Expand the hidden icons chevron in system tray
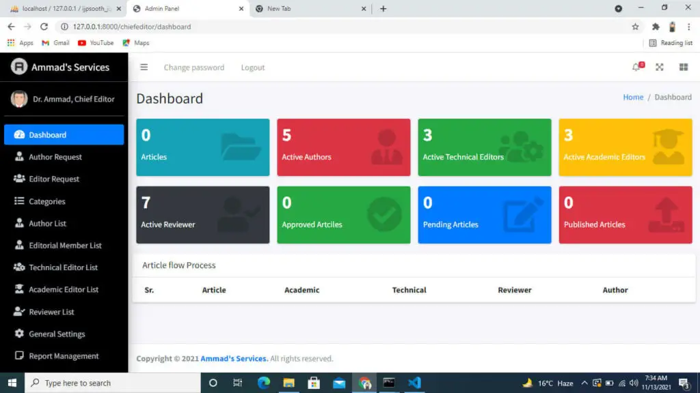Image resolution: width=700 pixels, height=393 pixels. (x=584, y=383)
